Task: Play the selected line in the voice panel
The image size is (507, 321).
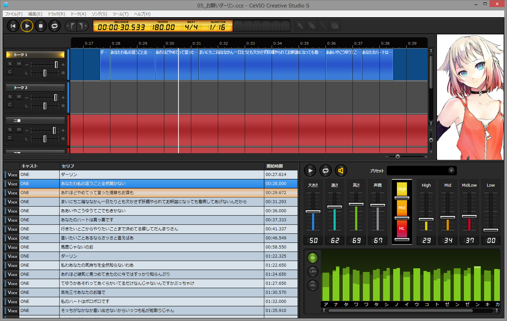Action: click(310, 171)
